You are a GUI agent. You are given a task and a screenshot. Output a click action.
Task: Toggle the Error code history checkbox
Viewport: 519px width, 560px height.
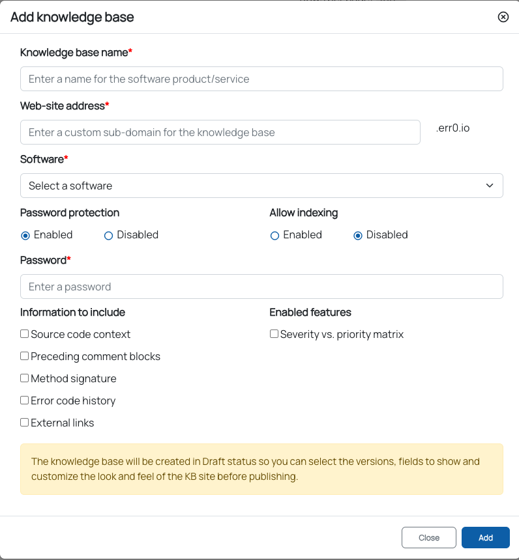(x=25, y=400)
